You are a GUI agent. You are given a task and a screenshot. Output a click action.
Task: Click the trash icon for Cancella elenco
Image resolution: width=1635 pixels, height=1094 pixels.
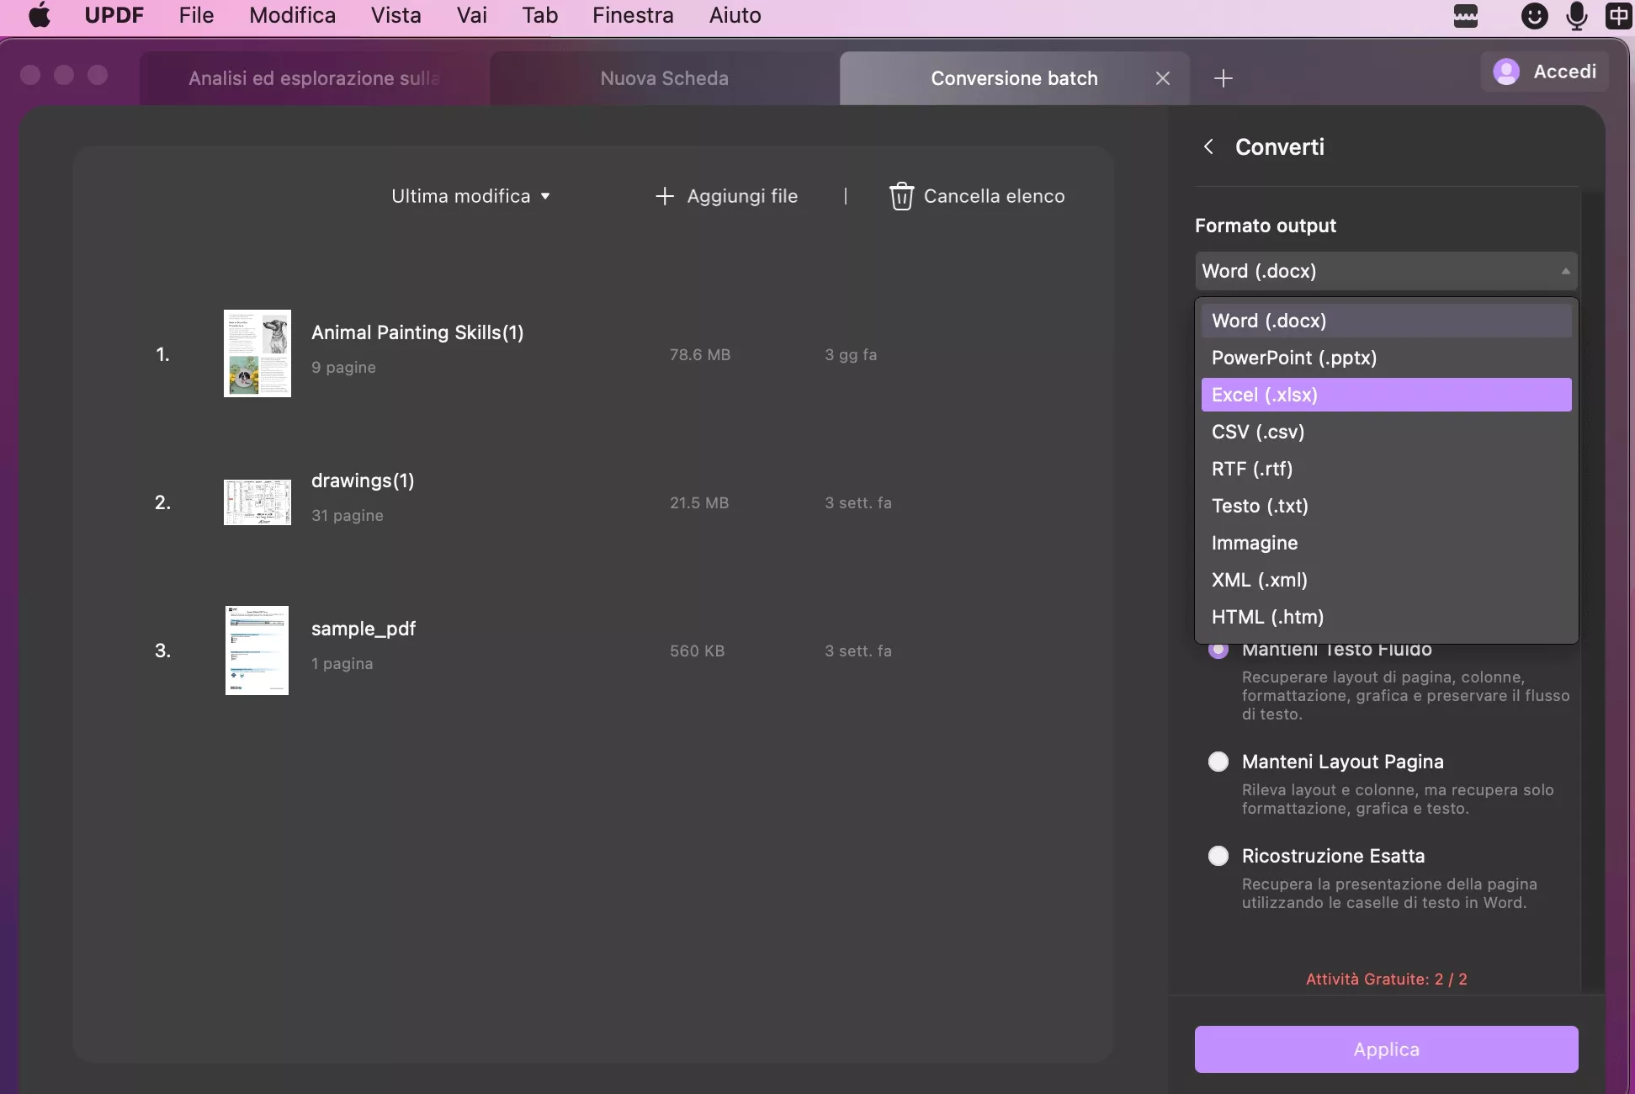pos(901,196)
